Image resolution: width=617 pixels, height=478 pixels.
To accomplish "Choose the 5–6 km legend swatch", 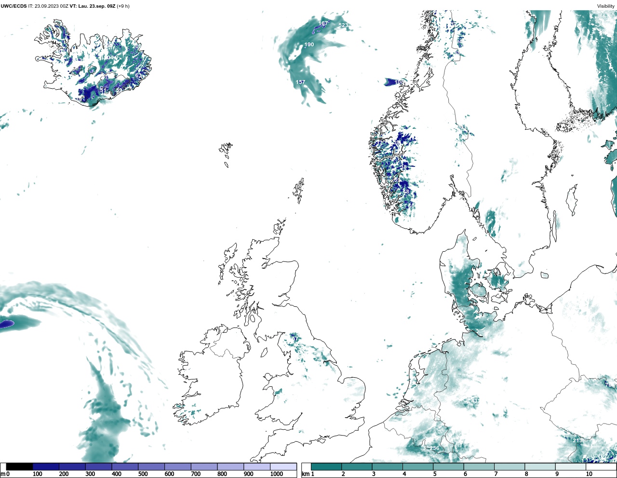I will coord(449,466).
